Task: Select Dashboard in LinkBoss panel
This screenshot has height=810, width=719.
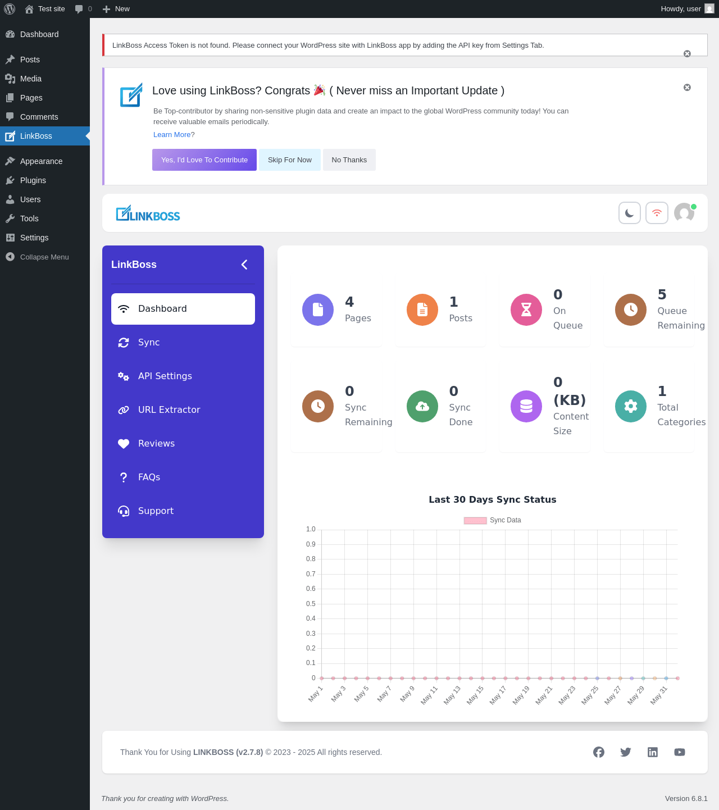Action: [x=183, y=309]
